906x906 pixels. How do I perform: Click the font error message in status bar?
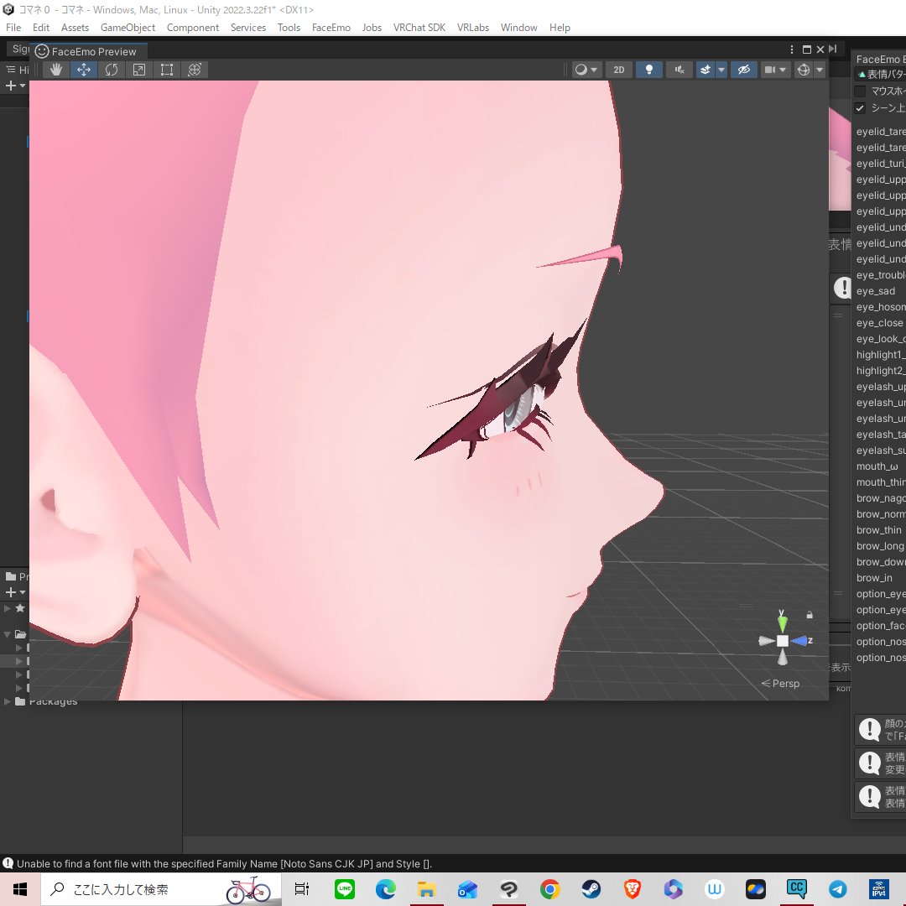224,864
